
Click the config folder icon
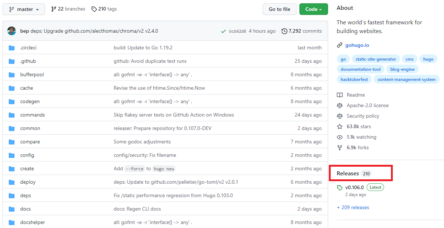[x=12, y=155]
